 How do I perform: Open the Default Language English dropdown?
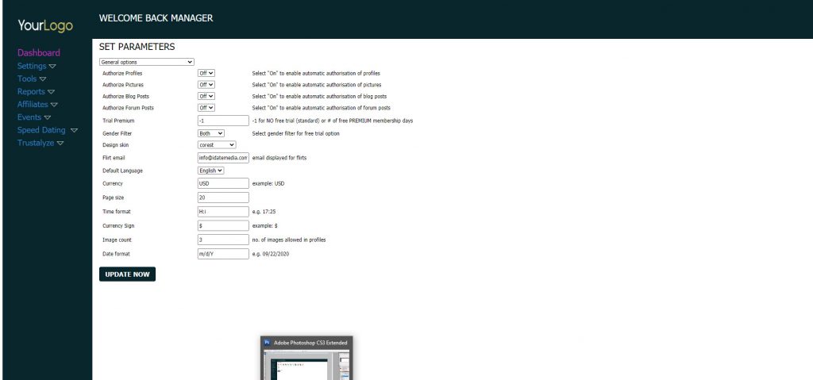211,171
